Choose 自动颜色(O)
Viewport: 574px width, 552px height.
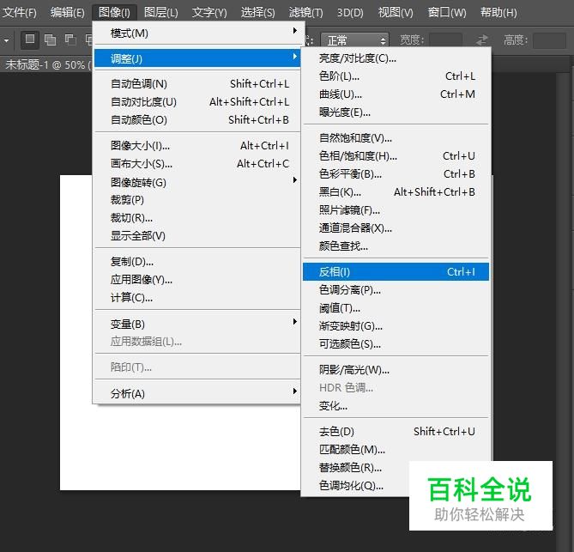point(197,120)
